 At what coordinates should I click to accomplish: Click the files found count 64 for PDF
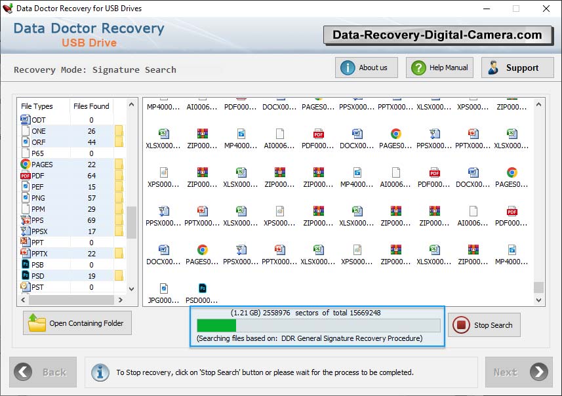pyautogui.click(x=92, y=176)
